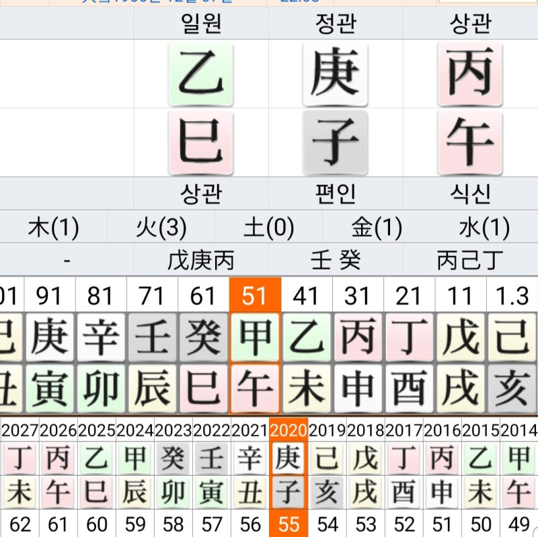The width and height of the screenshot is (538, 537).
Task: Select the 71 daeun period number
Action: click(152, 295)
